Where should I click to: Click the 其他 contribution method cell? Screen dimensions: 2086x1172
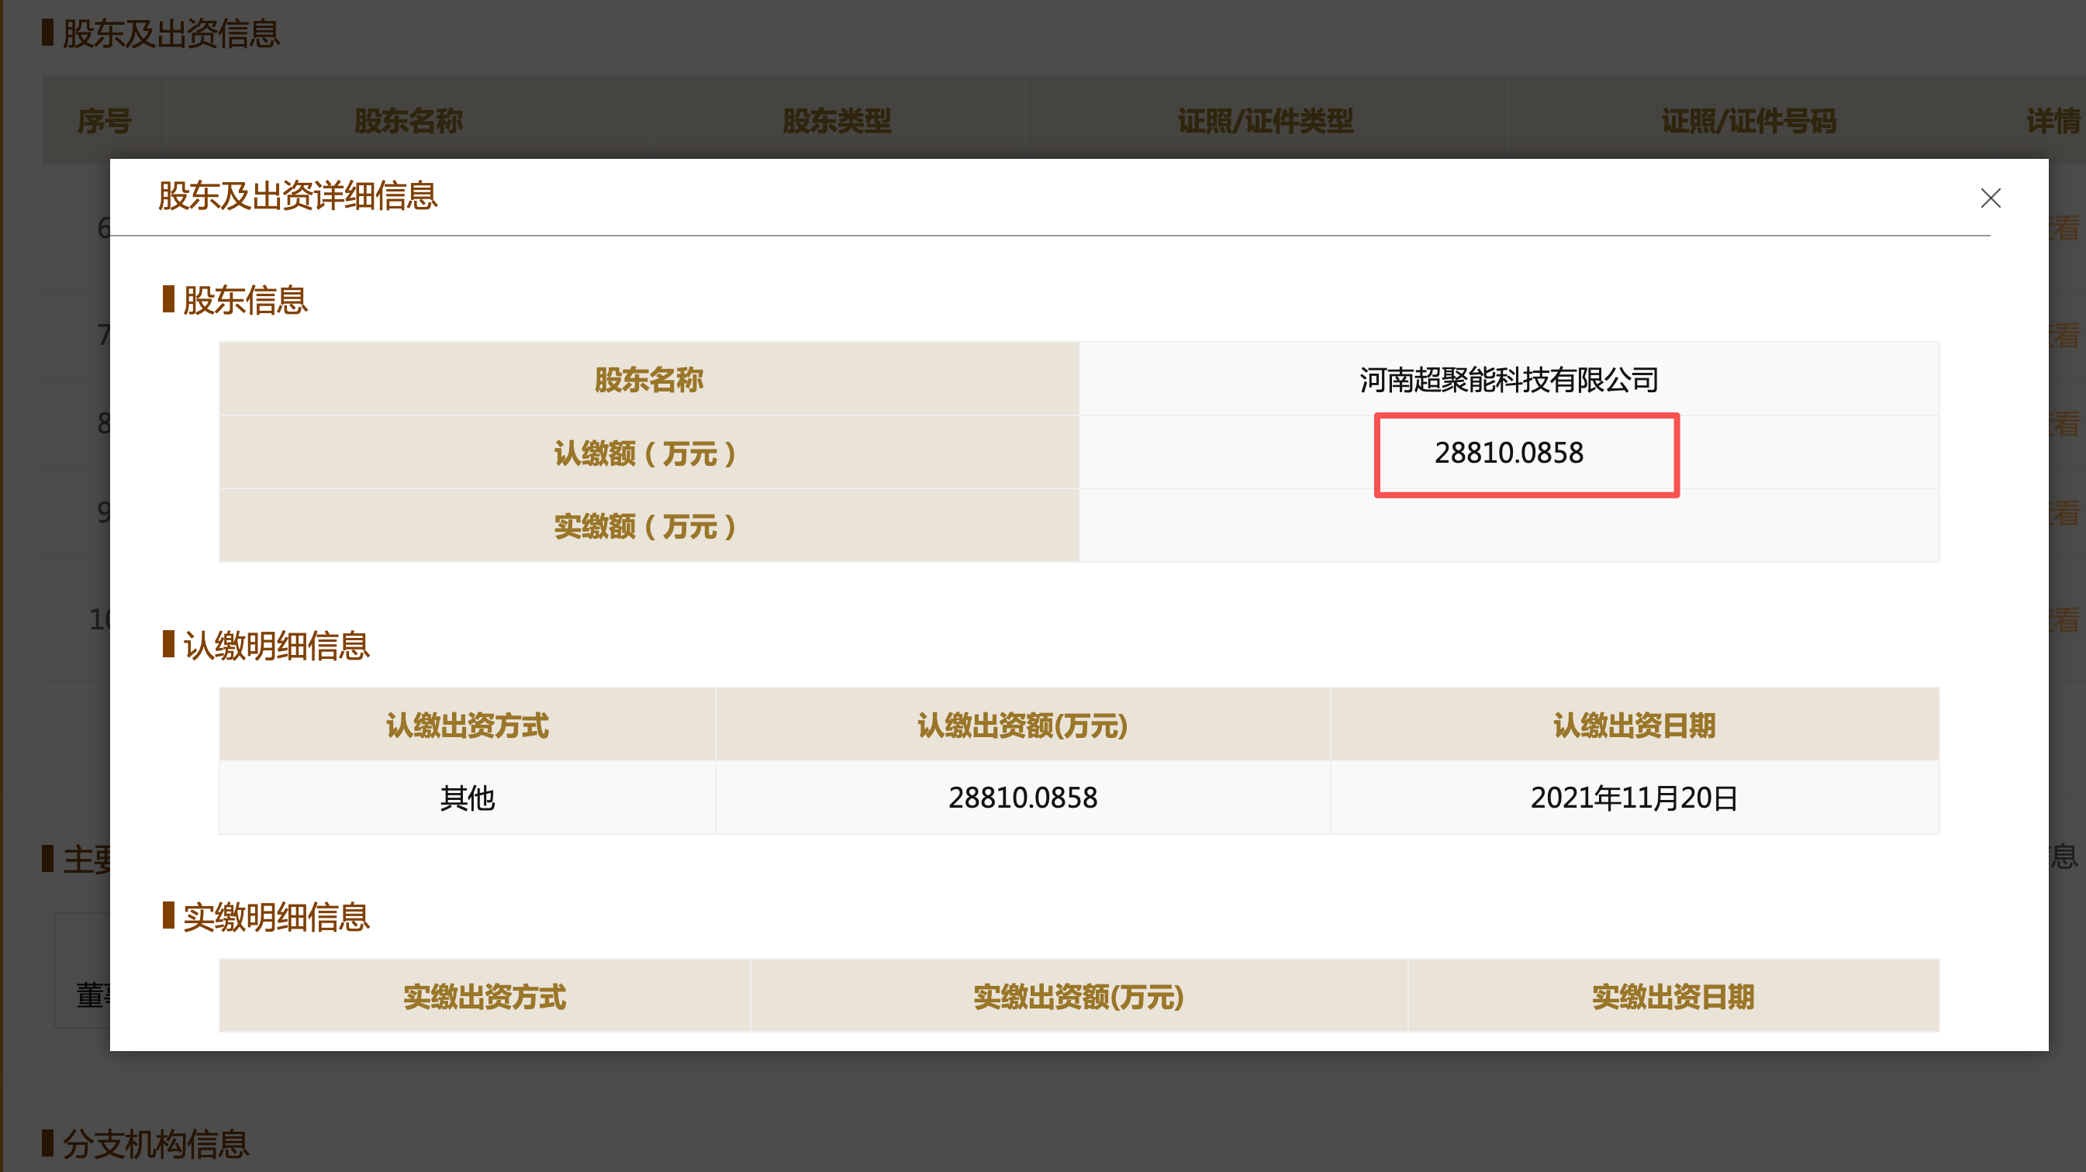(x=468, y=798)
